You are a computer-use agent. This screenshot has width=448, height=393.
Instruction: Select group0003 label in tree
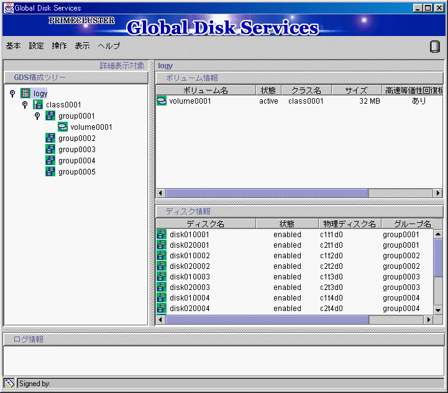77,149
